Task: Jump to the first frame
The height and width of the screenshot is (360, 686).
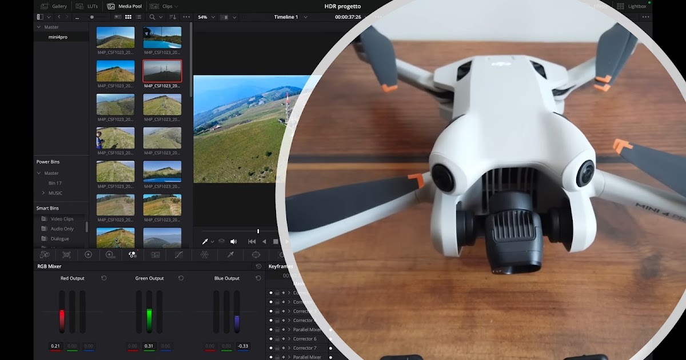Action: click(252, 242)
